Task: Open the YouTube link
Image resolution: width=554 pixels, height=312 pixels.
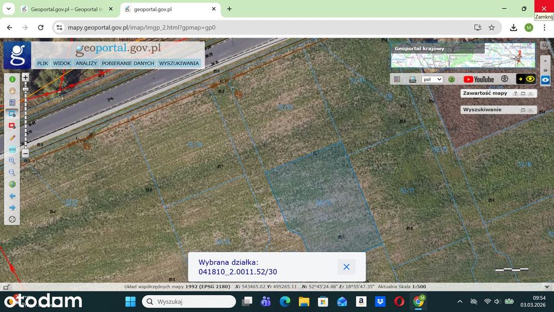Action: coord(479,79)
